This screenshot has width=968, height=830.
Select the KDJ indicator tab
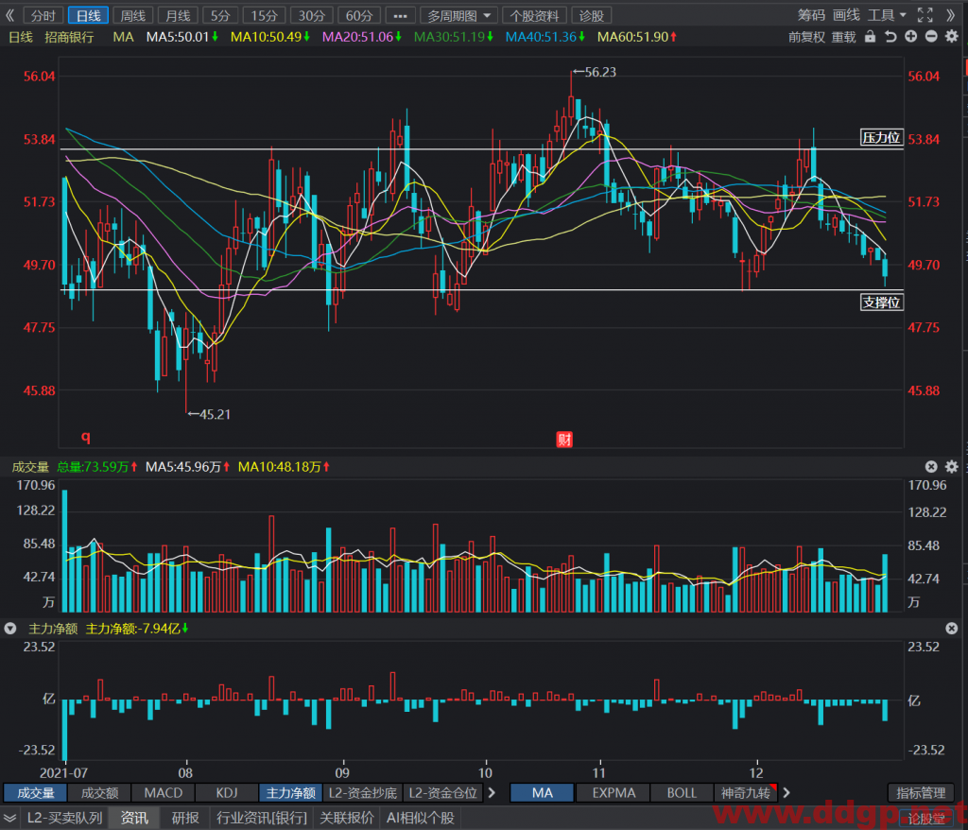pos(227,792)
